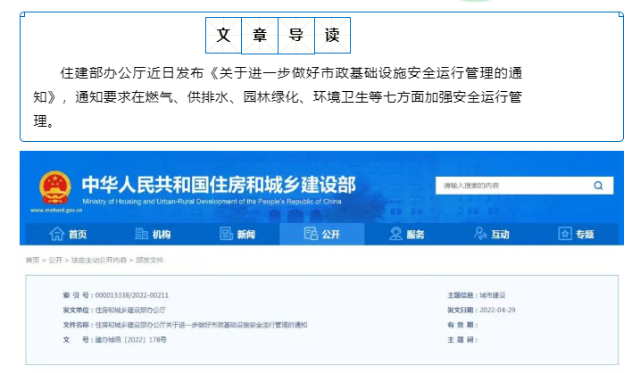Click the index number 000013338/2022-00211
Image resolution: width=632 pixels, height=373 pixels.
click(132, 295)
